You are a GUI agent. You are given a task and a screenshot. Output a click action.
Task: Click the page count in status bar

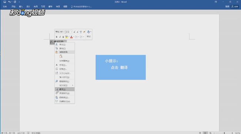click(x=8, y=133)
